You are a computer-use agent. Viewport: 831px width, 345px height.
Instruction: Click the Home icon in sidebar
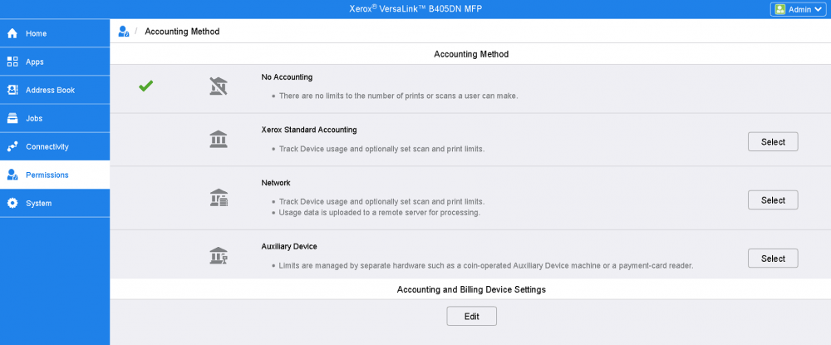pos(12,34)
